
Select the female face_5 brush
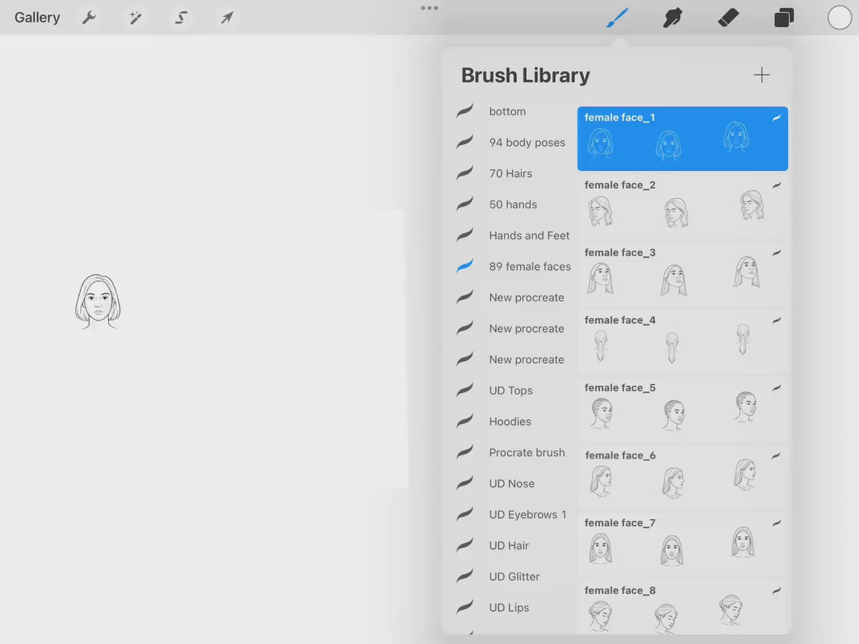(x=682, y=409)
